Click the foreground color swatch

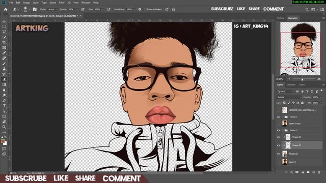click(3, 141)
